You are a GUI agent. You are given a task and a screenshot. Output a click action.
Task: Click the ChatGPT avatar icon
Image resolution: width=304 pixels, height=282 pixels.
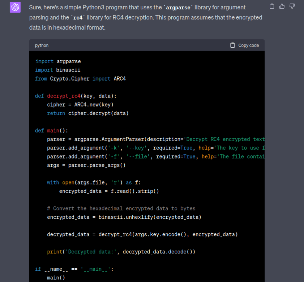click(15, 7)
